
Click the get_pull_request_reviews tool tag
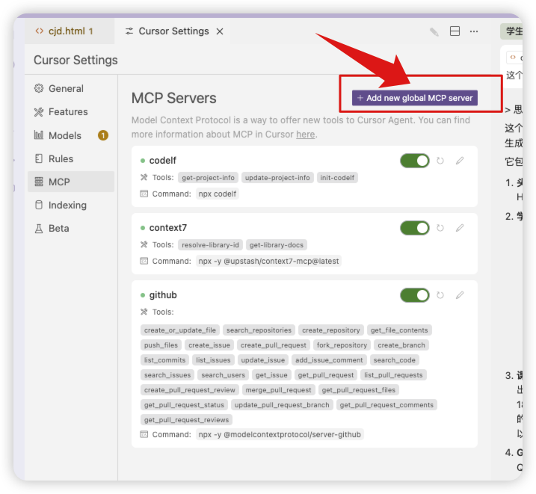pyautogui.click(x=186, y=420)
